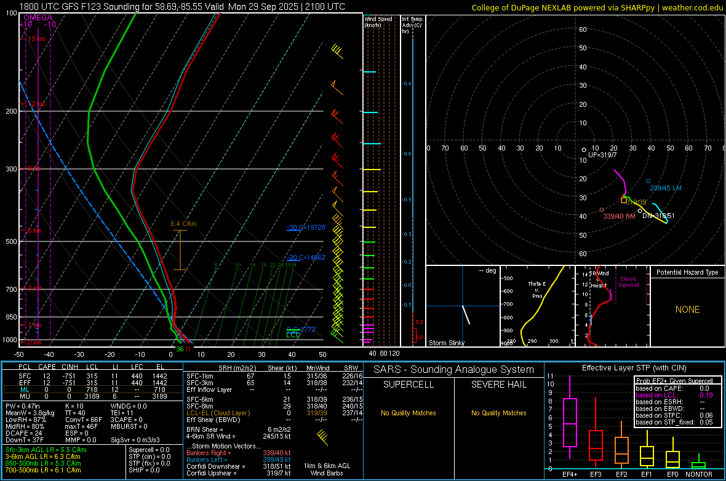
Task: Click the '15 km' height marker
Action: point(36,39)
